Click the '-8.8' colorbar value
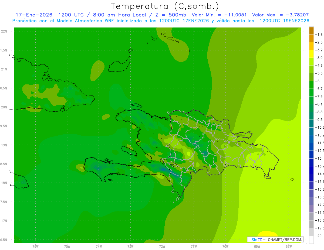324x250 pixels. (319, 112)
